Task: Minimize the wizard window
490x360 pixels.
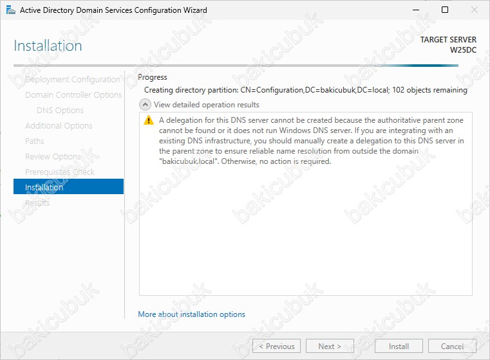Action: pos(416,10)
